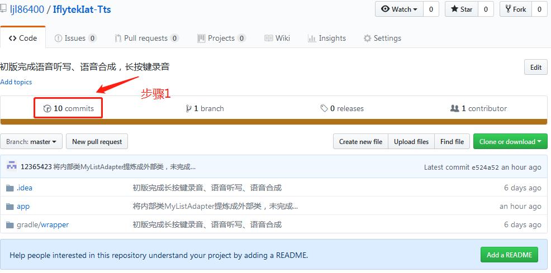551x273 pixels.
Task: Open the ljl86400 owner profile link
Action: tap(27, 9)
